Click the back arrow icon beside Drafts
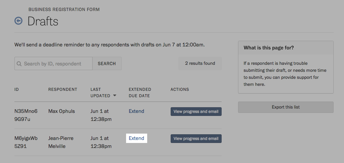Screen dimensions: 344x163 [x=18, y=21]
